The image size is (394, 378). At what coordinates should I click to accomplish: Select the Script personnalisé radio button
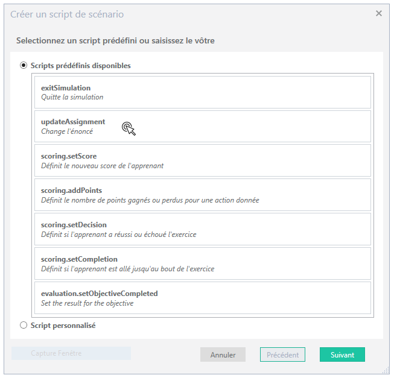(x=24, y=326)
